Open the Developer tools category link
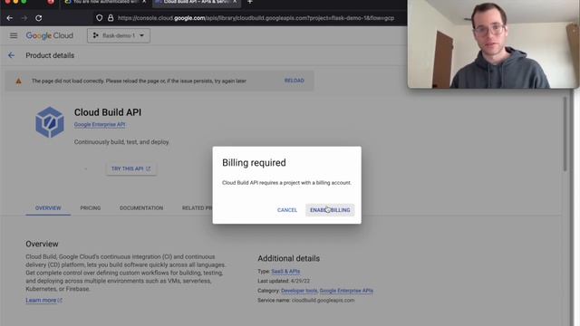580x326 pixels. [x=299, y=291]
